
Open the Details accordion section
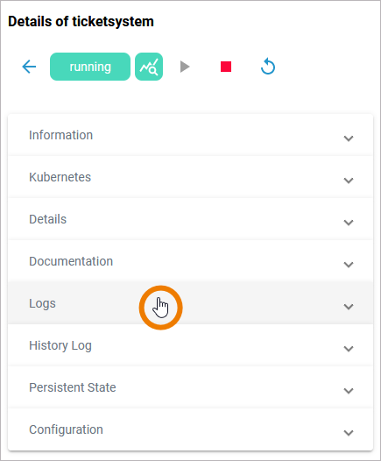[x=190, y=219]
